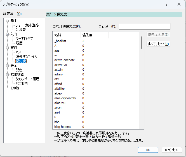Collapse the 実行 tree node
Image resolution: width=186 pixels, height=157 pixels.
[8, 48]
